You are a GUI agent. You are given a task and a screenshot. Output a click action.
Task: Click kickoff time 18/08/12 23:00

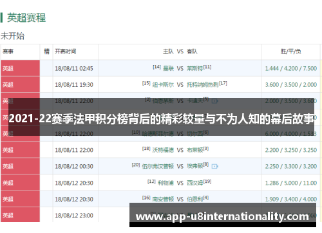[x=74, y=216]
